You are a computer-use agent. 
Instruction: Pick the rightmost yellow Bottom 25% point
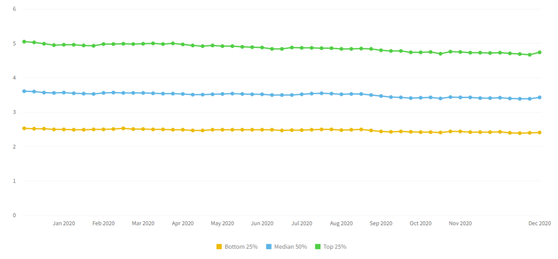pos(539,132)
